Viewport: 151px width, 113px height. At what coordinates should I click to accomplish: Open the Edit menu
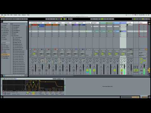point(11,15)
